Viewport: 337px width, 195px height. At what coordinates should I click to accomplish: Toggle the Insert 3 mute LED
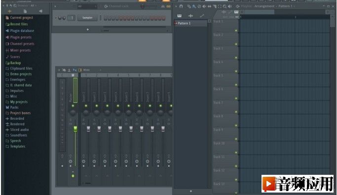pyautogui.click(x=107, y=106)
